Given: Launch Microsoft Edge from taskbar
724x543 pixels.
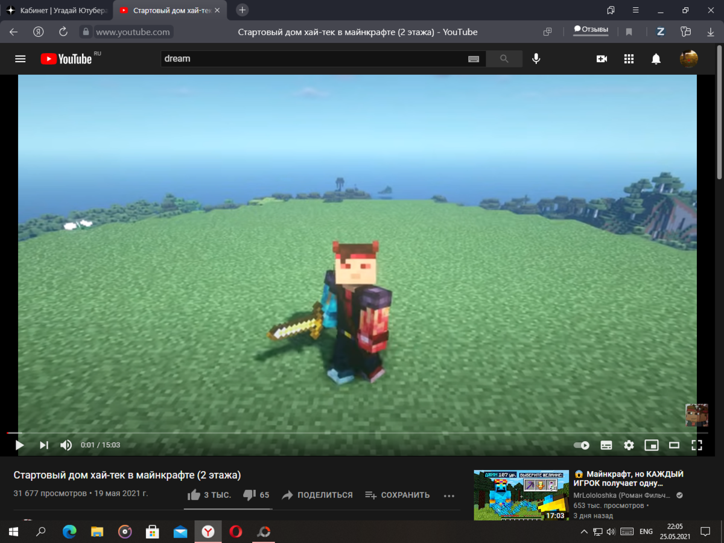Looking at the screenshot, I should point(69,532).
